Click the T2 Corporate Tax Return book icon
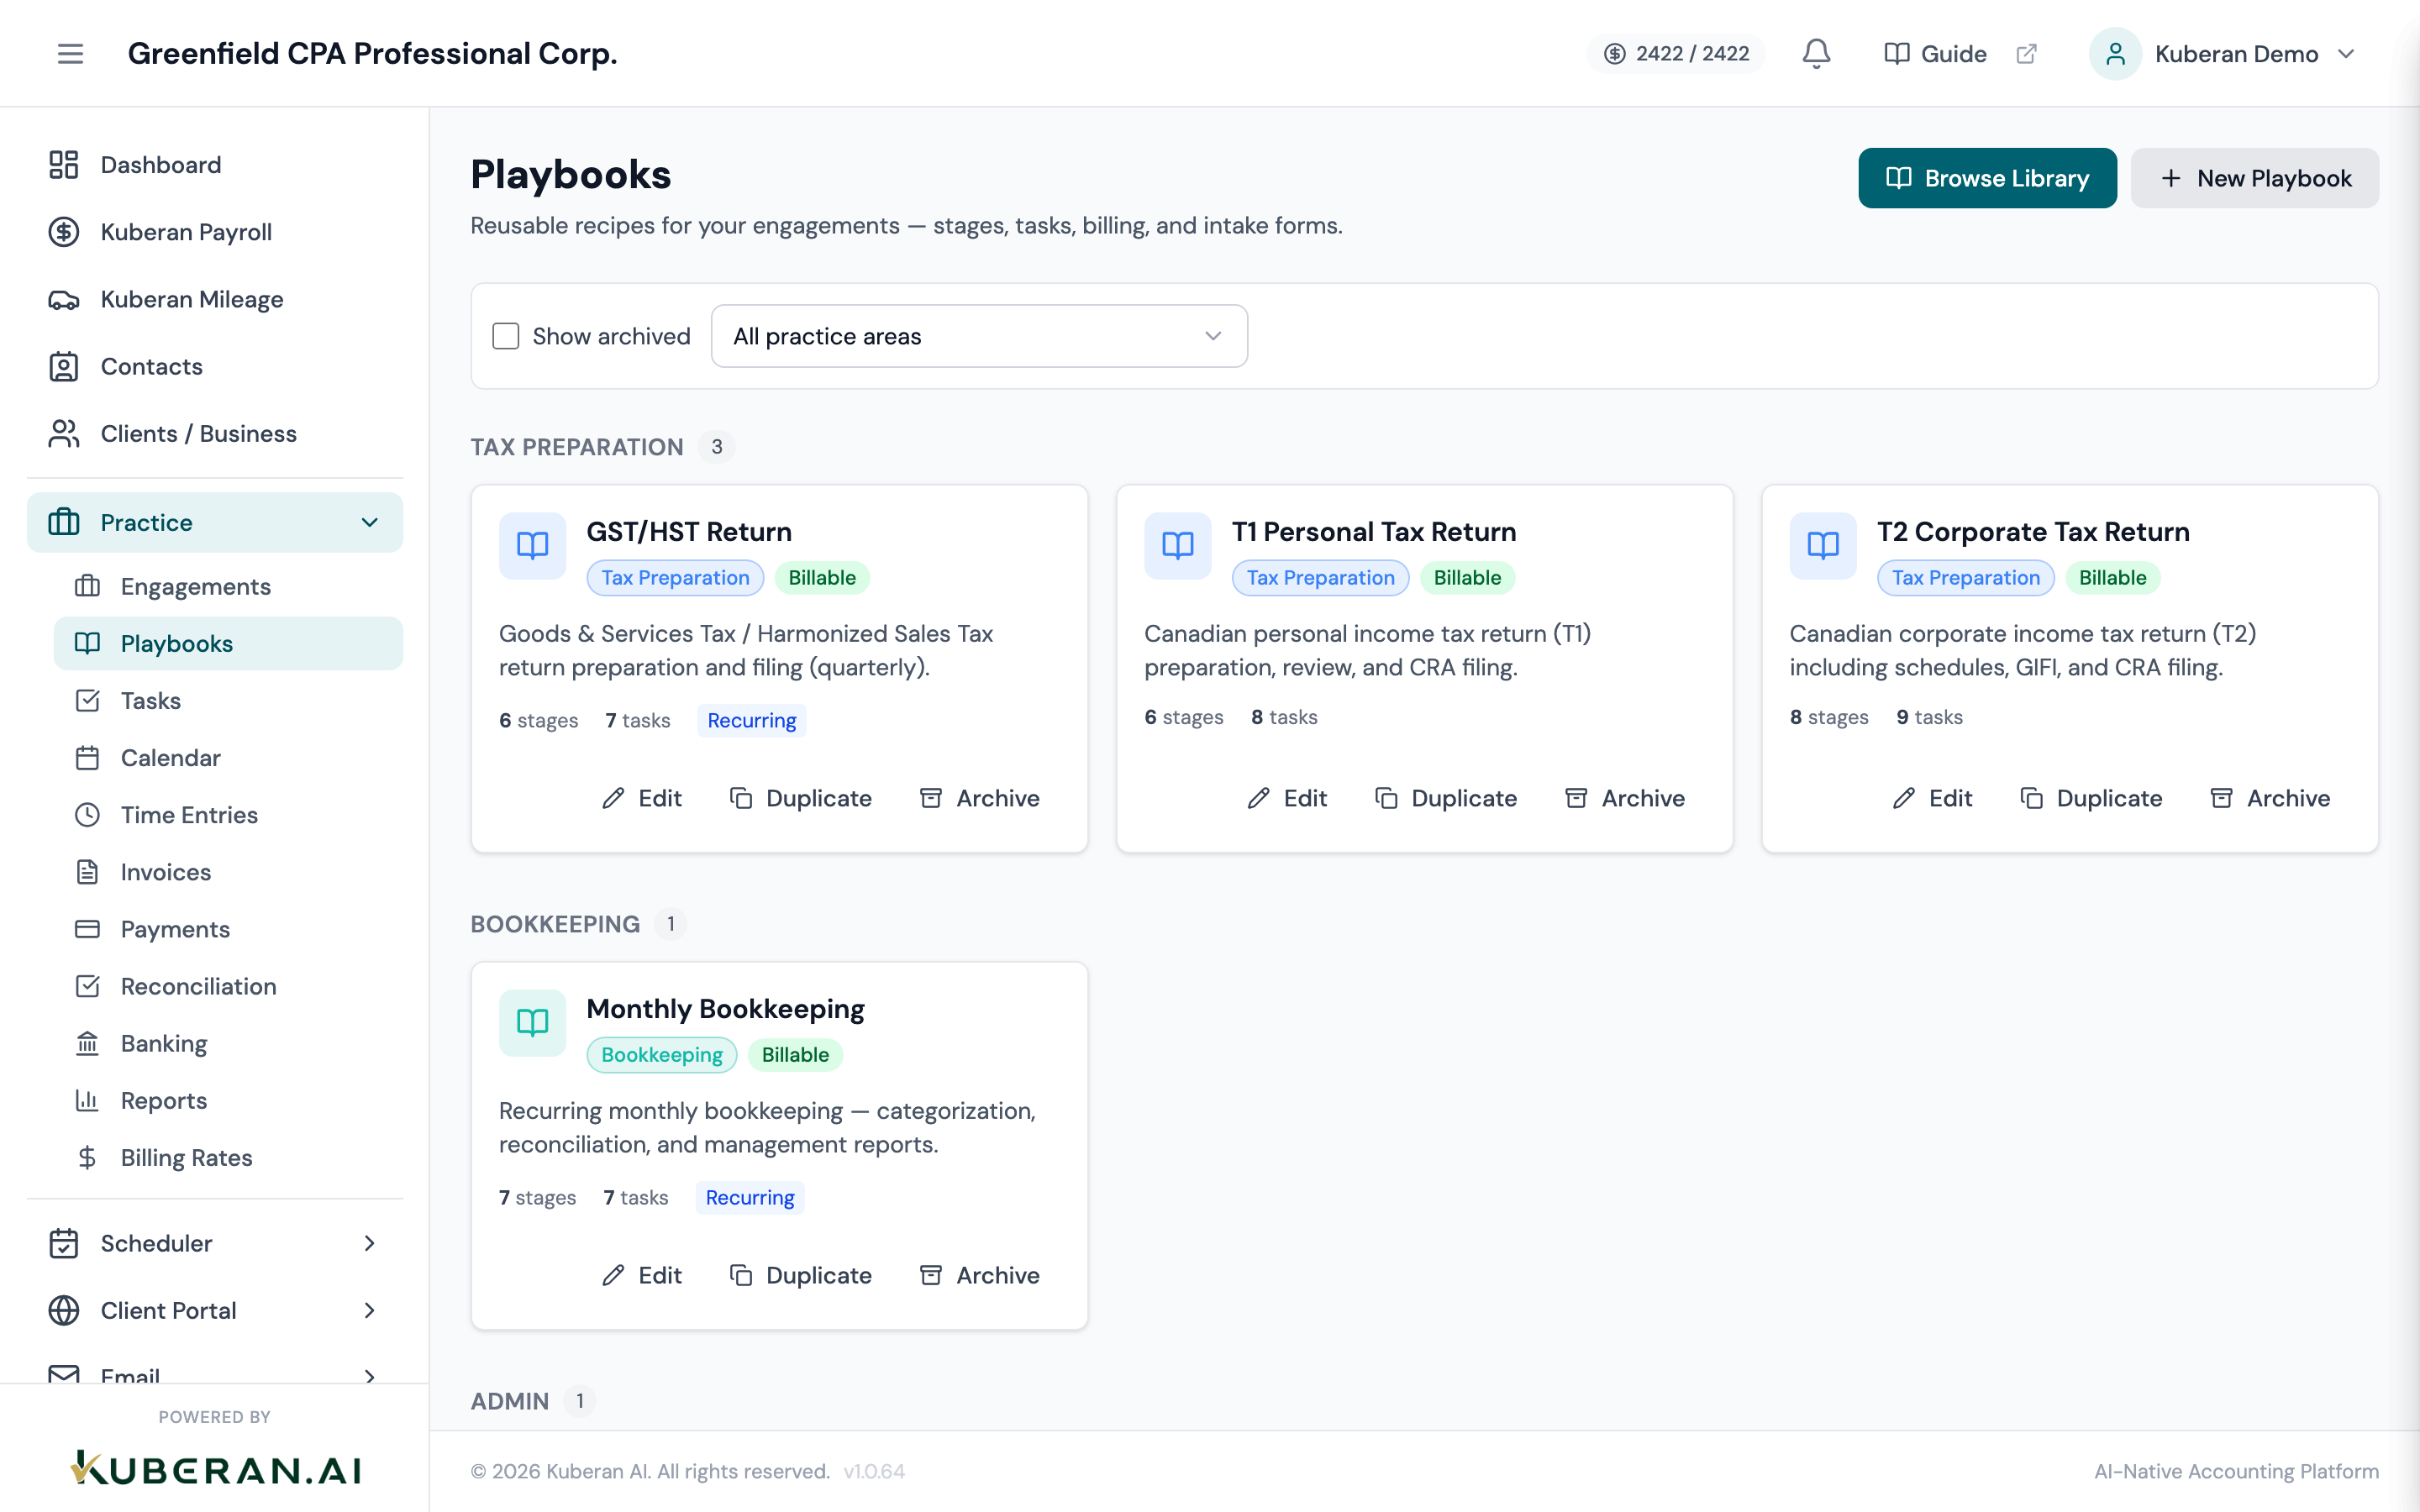This screenshot has height=1512, width=2420. tap(1823, 546)
